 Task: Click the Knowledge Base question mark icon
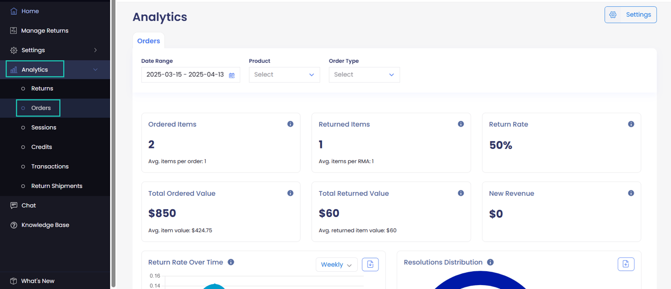coord(13,225)
